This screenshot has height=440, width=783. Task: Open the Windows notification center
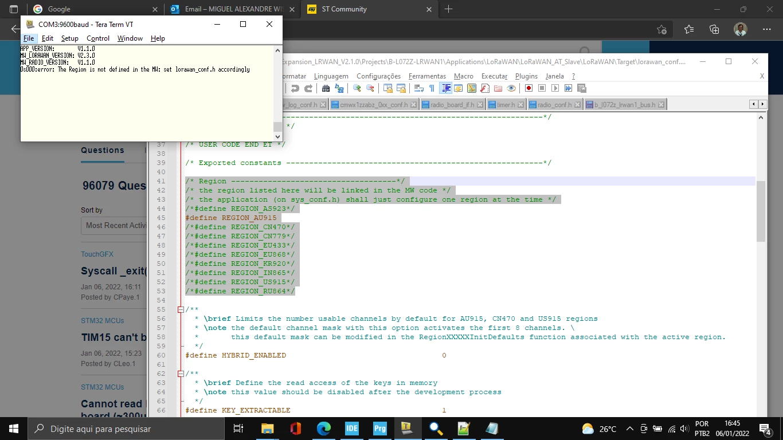pos(765,429)
